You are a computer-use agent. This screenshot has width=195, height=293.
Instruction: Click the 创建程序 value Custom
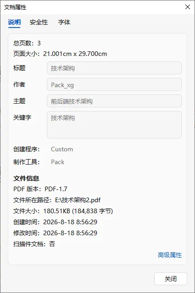[62, 149]
